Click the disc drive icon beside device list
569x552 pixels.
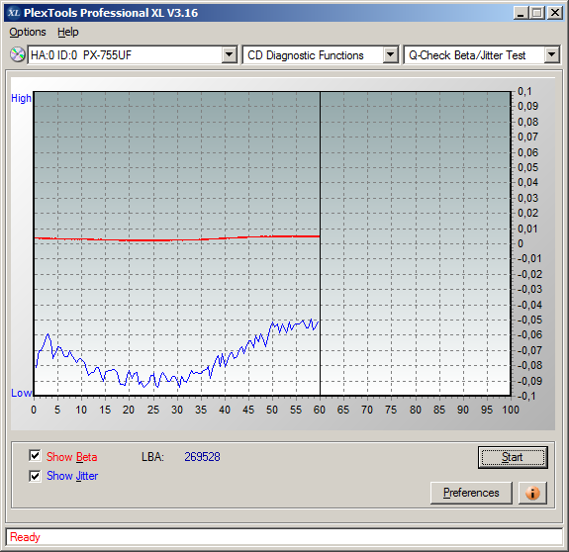click(x=17, y=54)
